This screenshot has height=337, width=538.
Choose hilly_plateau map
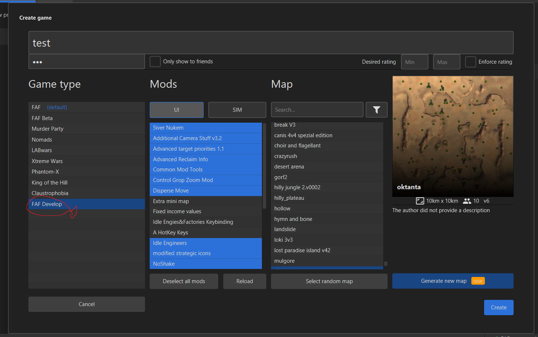pos(327,198)
